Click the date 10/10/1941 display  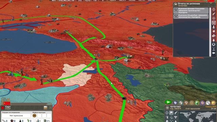coord(175,107)
